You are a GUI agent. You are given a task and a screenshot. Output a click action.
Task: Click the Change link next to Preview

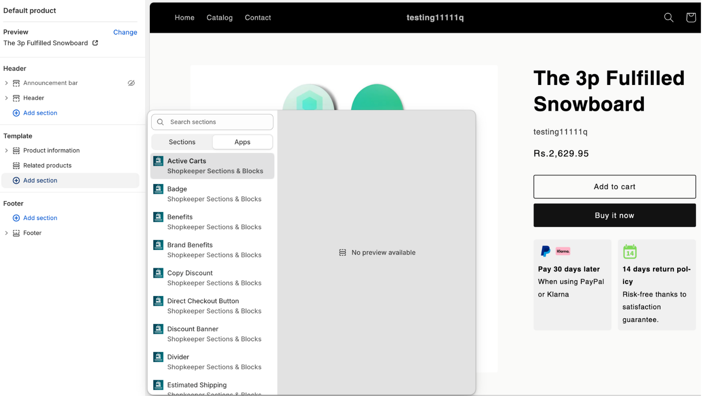(125, 32)
